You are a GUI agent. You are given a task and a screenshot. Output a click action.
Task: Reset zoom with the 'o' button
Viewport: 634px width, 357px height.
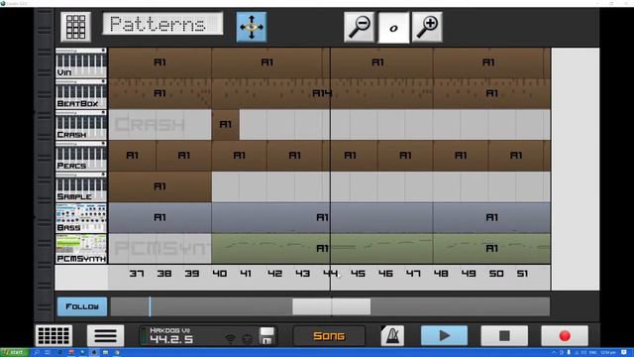pos(393,28)
